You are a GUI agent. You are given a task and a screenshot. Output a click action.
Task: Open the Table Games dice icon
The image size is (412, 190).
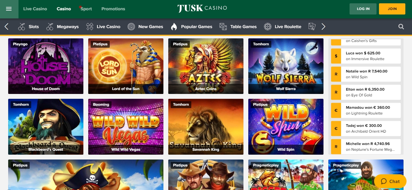(x=223, y=27)
